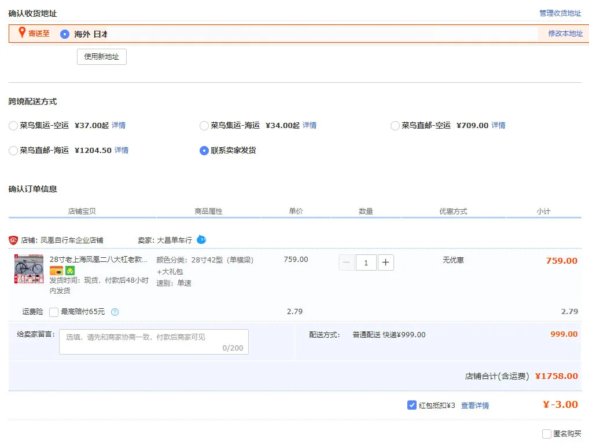Increase quantity with the plus button
The height and width of the screenshot is (445, 589).
click(x=386, y=262)
